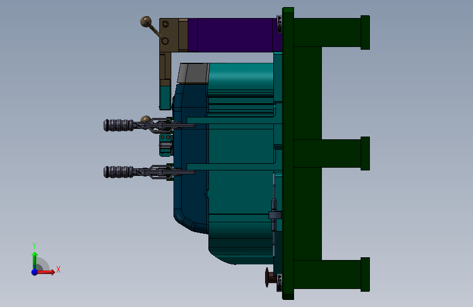Click the blue origin ball of the triad
The width and height of the screenshot is (473, 307).
click(x=35, y=272)
